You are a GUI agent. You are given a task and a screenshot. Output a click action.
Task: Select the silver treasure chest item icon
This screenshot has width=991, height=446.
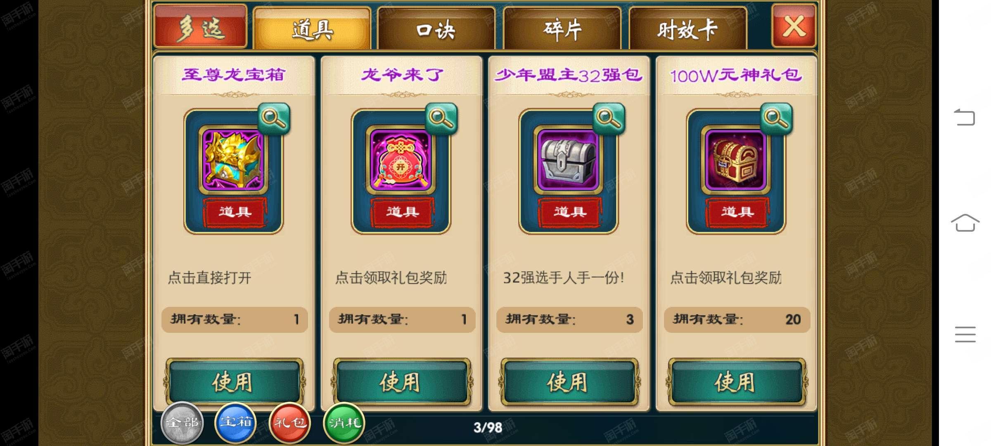pos(568,160)
